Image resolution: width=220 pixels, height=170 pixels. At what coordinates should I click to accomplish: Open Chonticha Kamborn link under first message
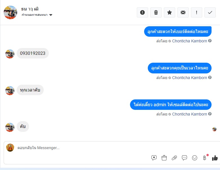[190, 41]
